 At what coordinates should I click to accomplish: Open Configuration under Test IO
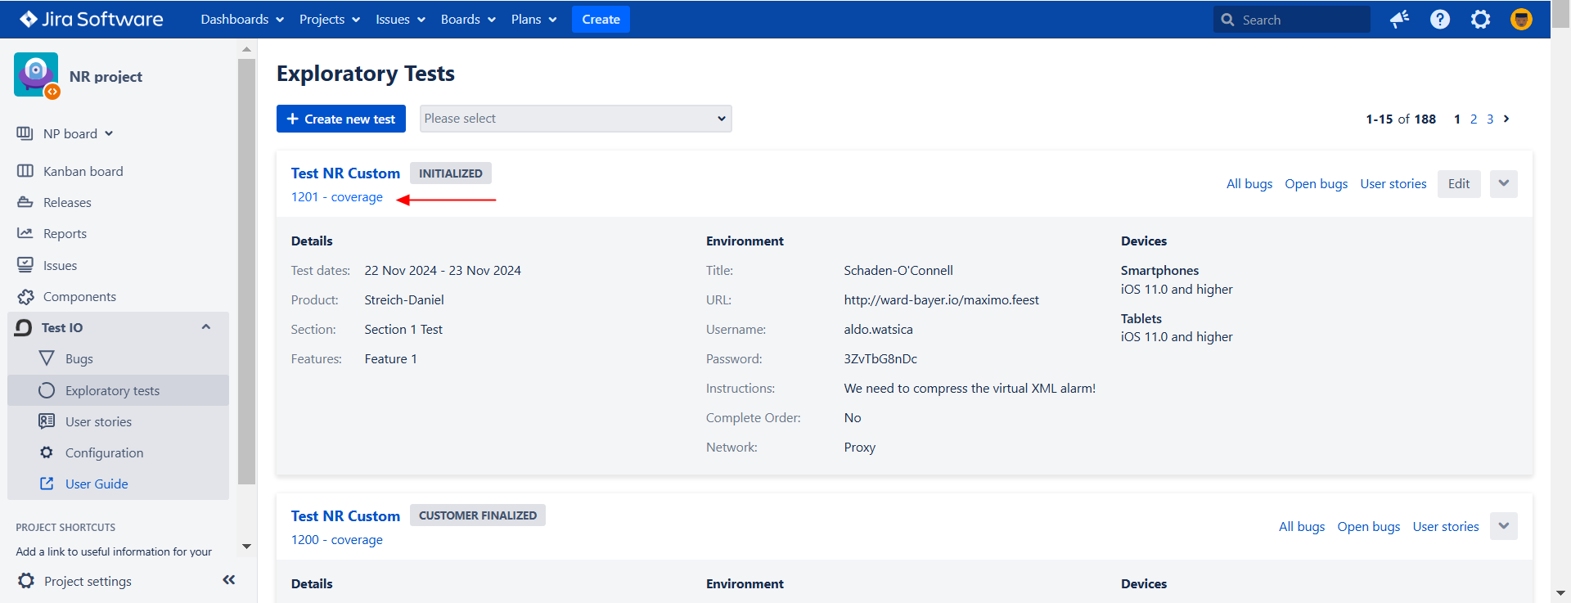pos(104,452)
